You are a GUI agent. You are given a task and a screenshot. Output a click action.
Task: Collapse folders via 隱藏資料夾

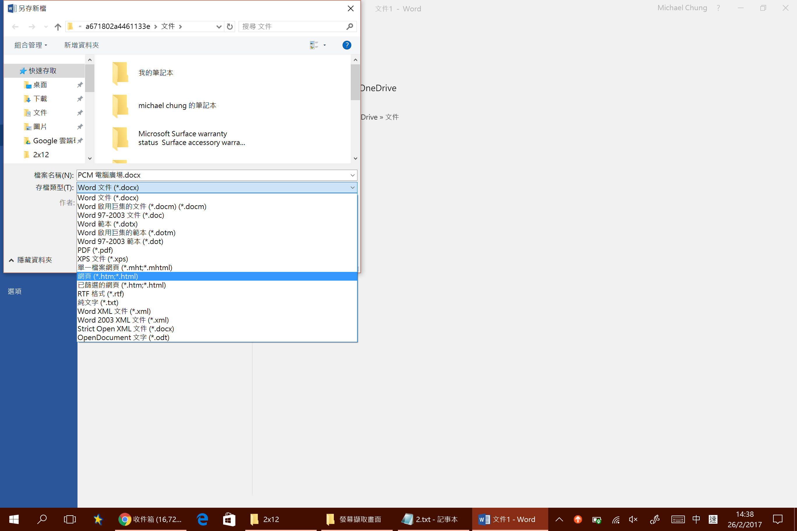pos(30,260)
